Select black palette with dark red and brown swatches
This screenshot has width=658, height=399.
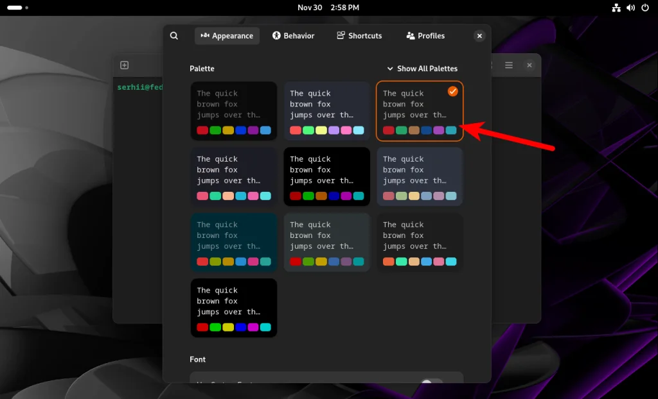pyautogui.click(x=327, y=176)
